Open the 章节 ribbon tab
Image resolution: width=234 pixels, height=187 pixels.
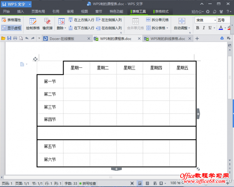pos(99,11)
